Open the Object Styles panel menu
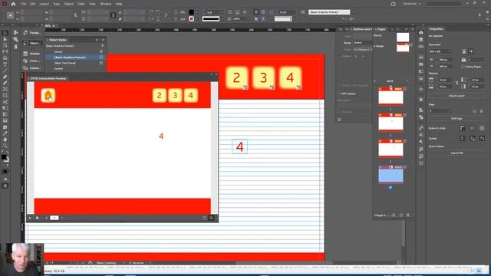 pos(103,40)
